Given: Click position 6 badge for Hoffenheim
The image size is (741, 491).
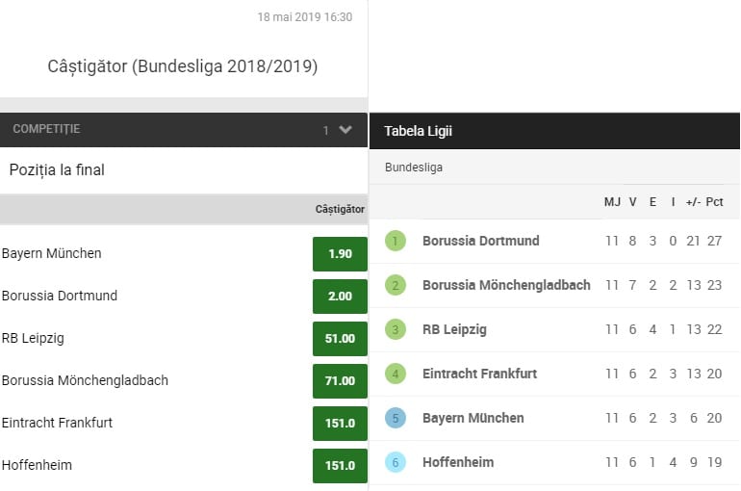Looking at the screenshot, I should pos(395,462).
